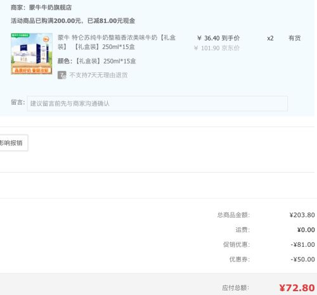Click the ¥101.90 京东价 crossed price
The height and width of the screenshot is (295, 317).
click(217, 48)
